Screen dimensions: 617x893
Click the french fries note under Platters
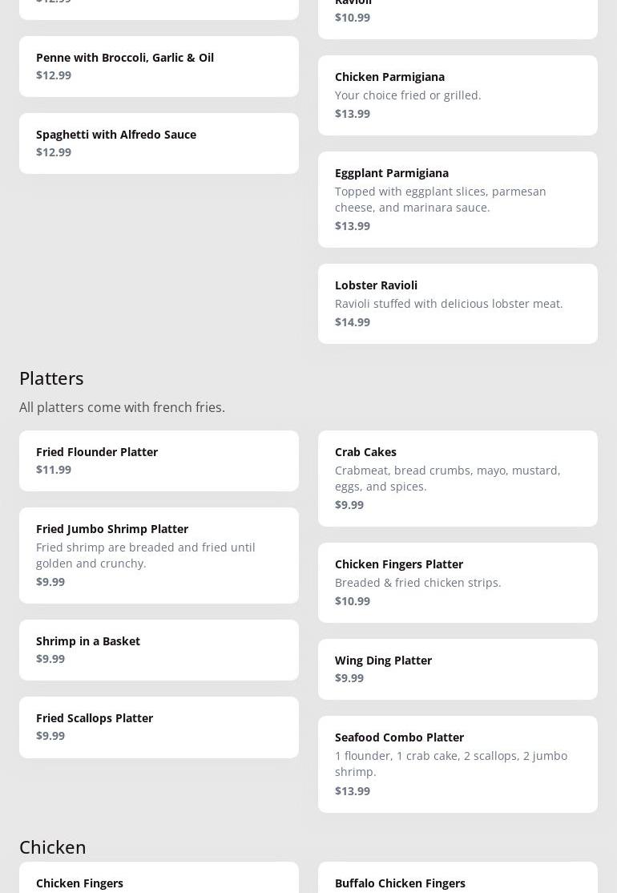click(x=122, y=407)
